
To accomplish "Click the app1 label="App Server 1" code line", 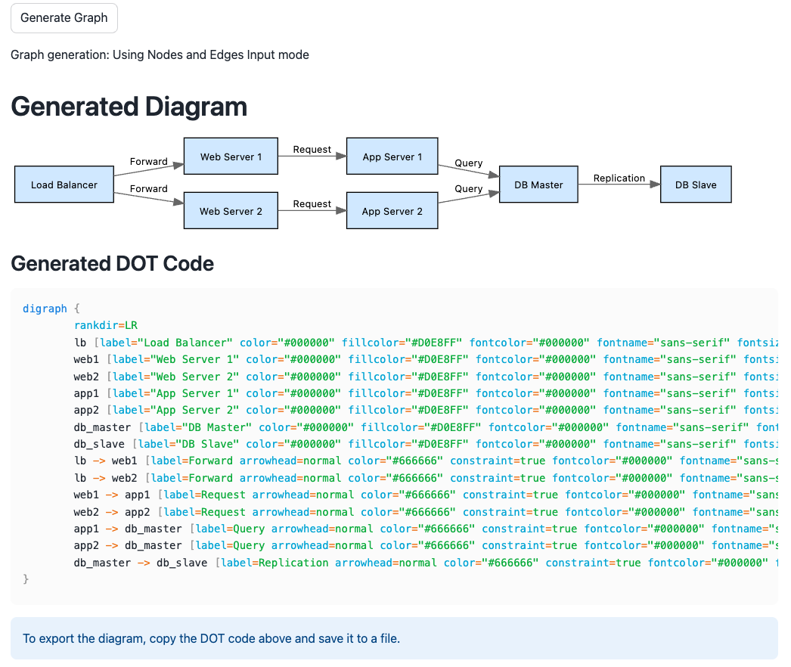I will 426,393.
